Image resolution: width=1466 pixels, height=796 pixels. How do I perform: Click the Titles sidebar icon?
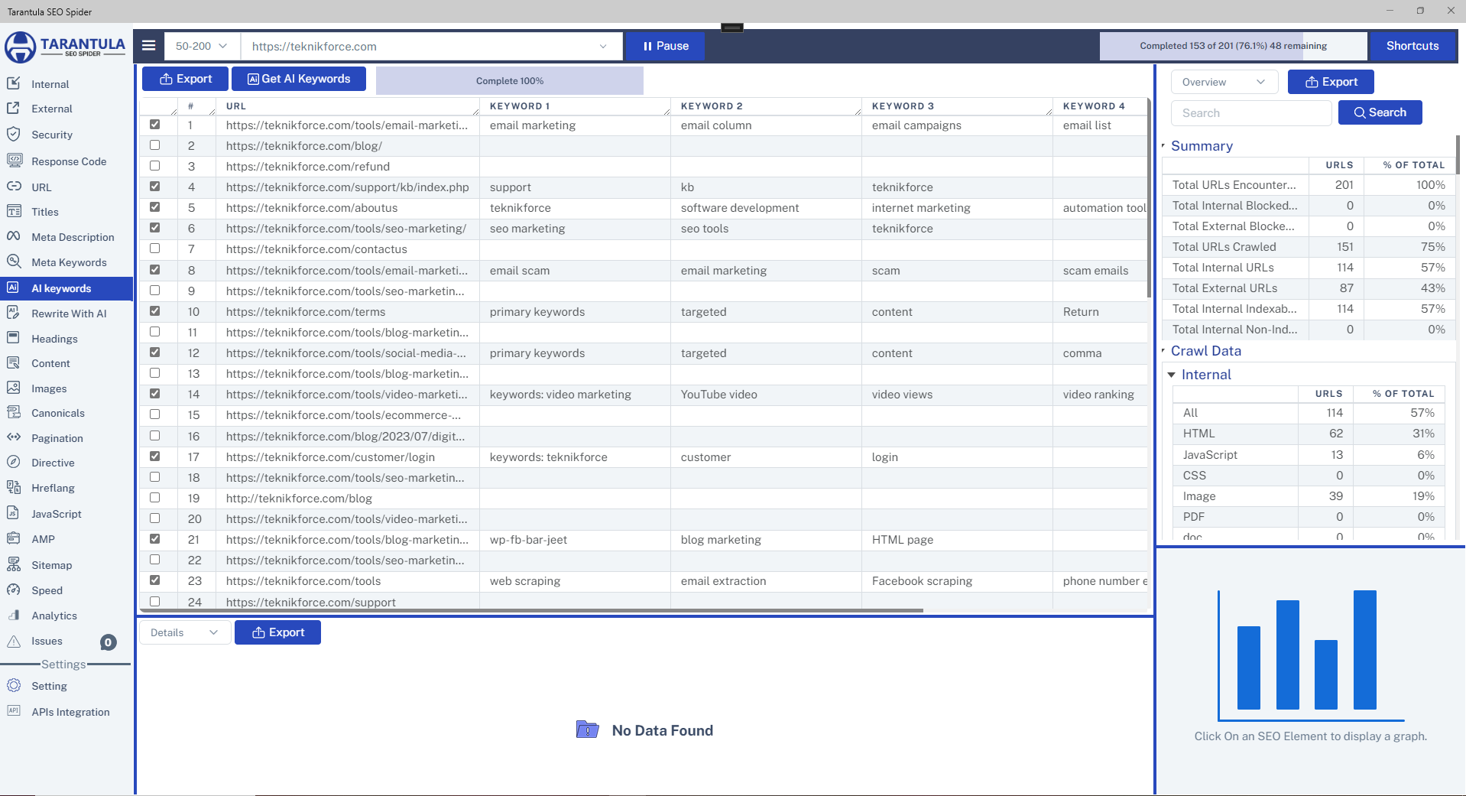tap(13, 212)
